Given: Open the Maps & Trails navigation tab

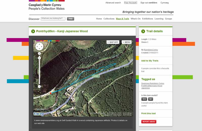Looking at the screenshot, I should pos(122,19).
